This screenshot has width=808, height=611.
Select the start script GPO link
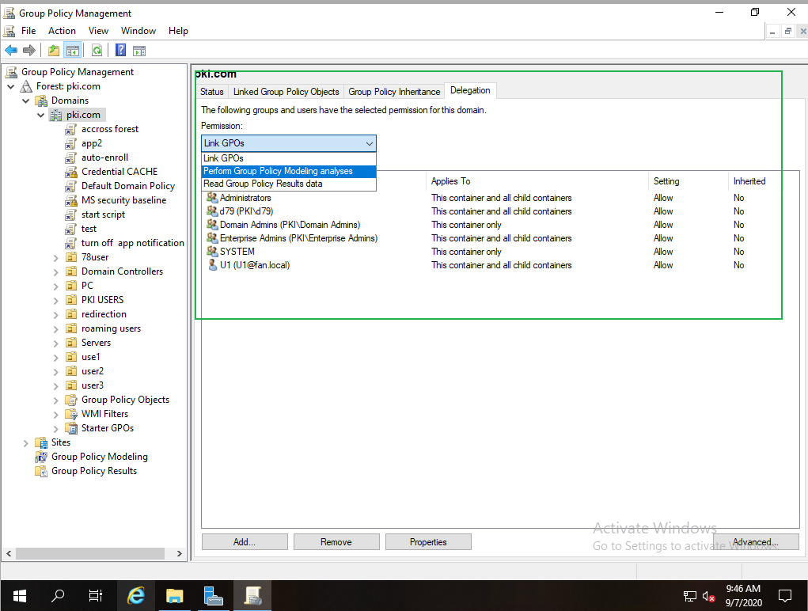[103, 214]
